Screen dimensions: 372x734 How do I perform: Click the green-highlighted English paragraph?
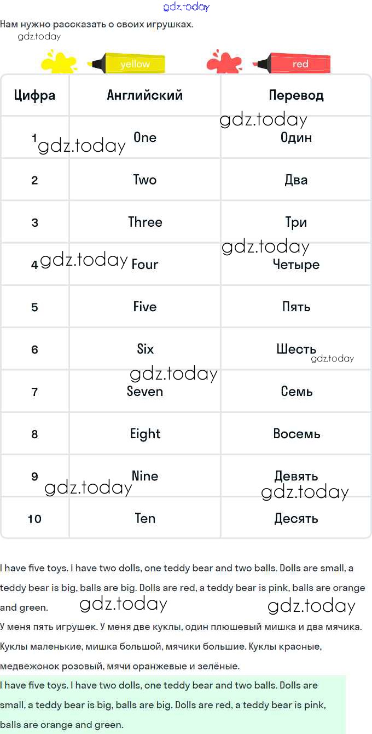164,705
